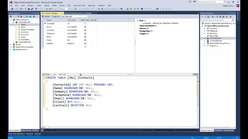
Task: Open the DEBUG menu
Action: [46, 5]
